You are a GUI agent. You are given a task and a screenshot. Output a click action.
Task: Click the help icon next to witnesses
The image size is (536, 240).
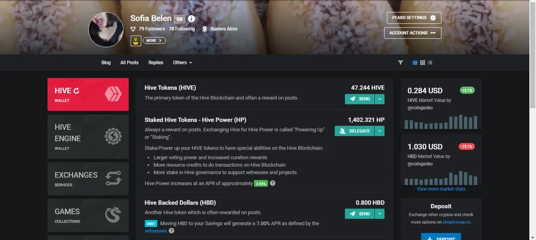pos(172,231)
